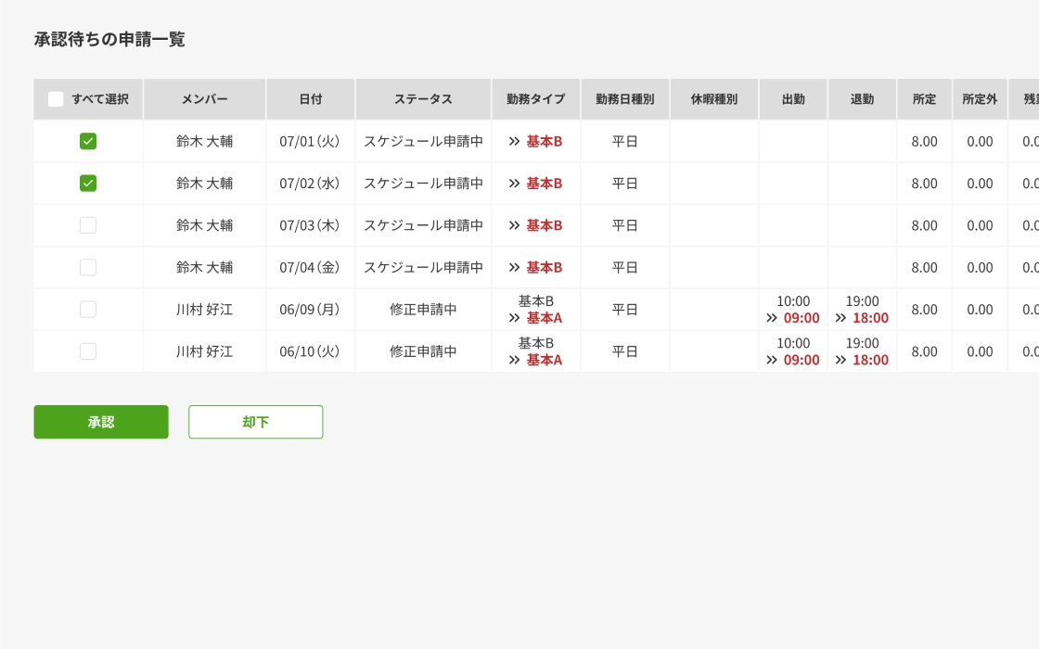Click the 勤務タイプ column header

[x=535, y=99]
